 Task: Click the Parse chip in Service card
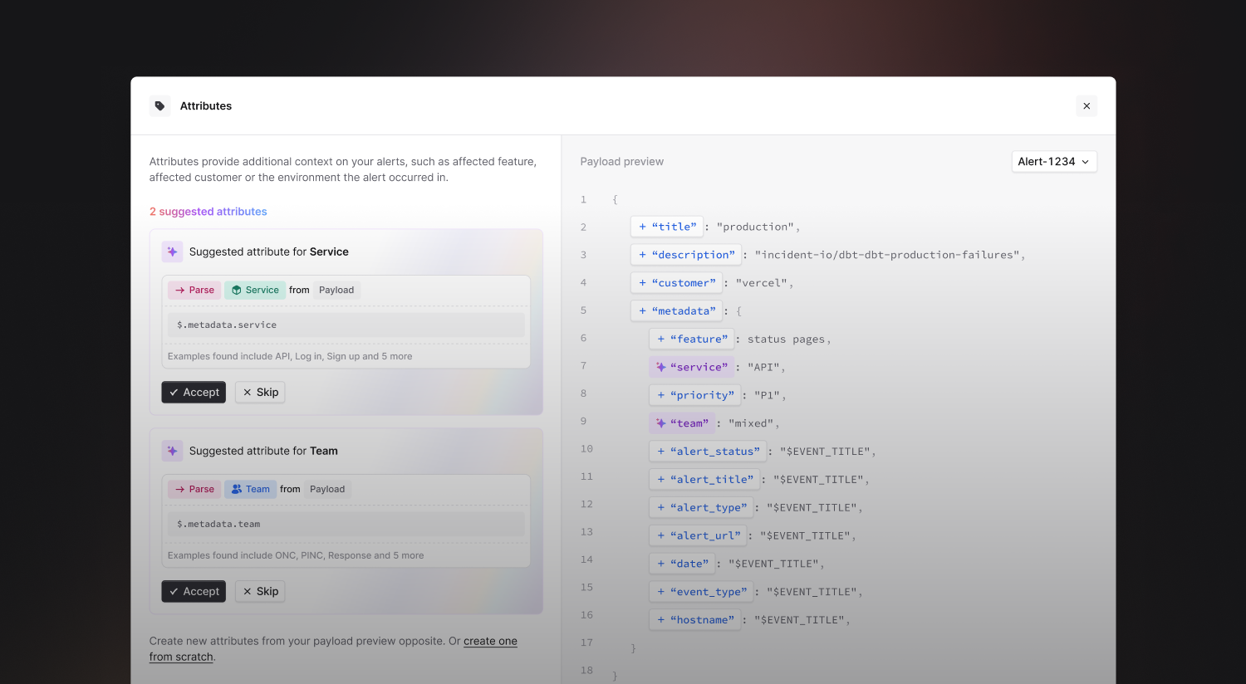tap(194, 290)
